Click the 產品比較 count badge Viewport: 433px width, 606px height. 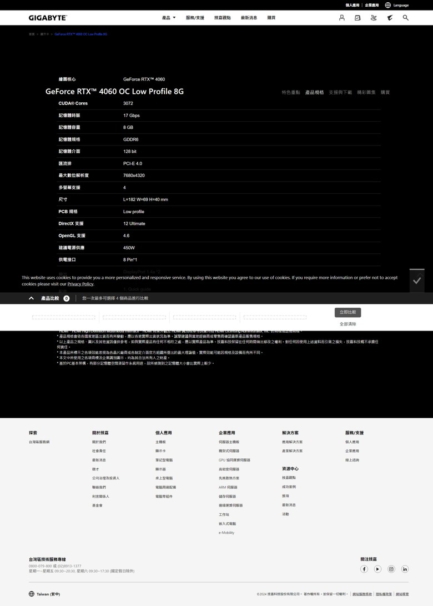click(x=67, y=298)
